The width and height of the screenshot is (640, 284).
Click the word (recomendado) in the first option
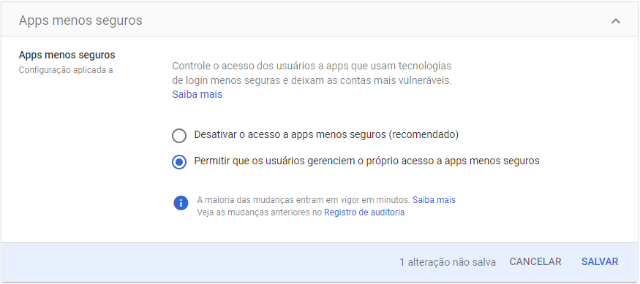tap(423, 135)
